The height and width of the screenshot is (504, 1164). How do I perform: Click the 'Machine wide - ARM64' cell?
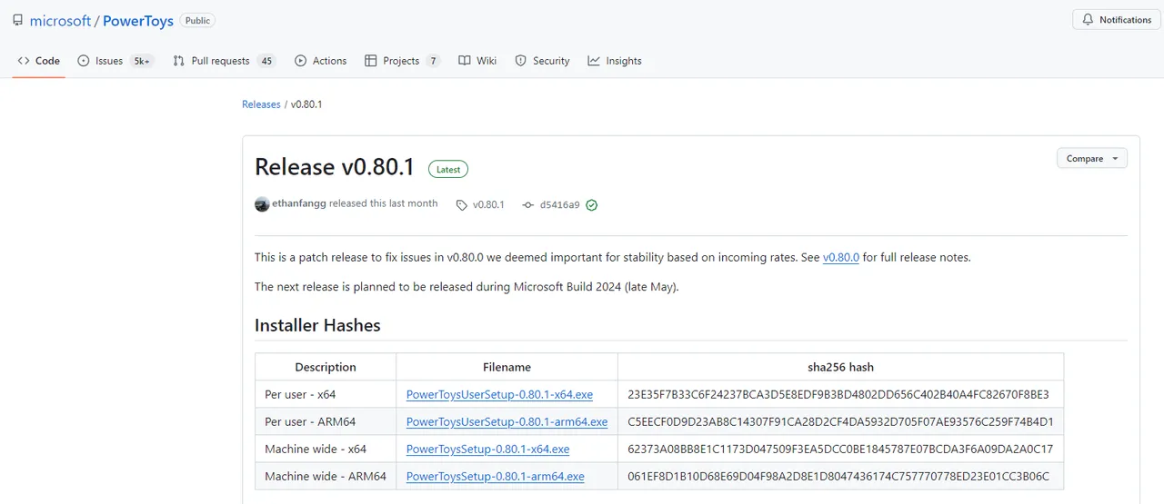coord(326,477)
